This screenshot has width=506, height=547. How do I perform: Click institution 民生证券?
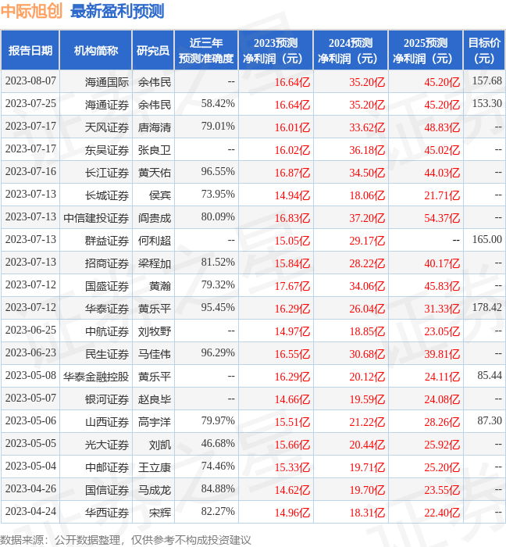coord(107,355)
